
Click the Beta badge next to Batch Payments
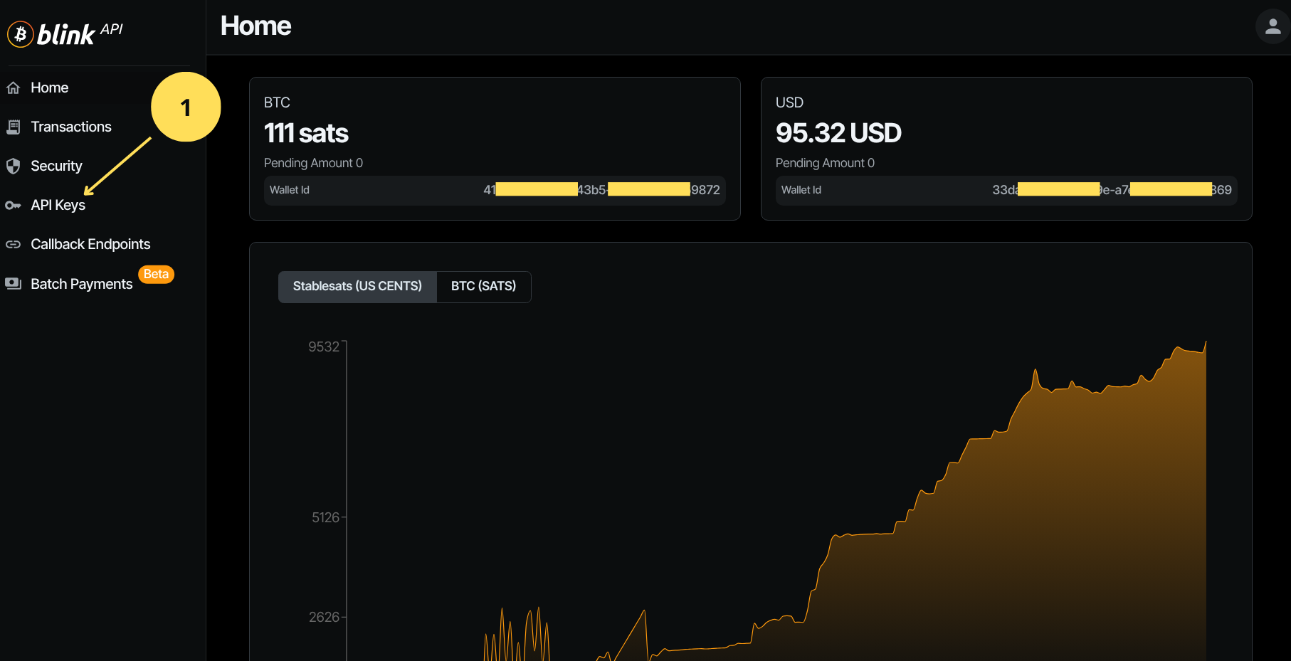[x=156, y=274]
